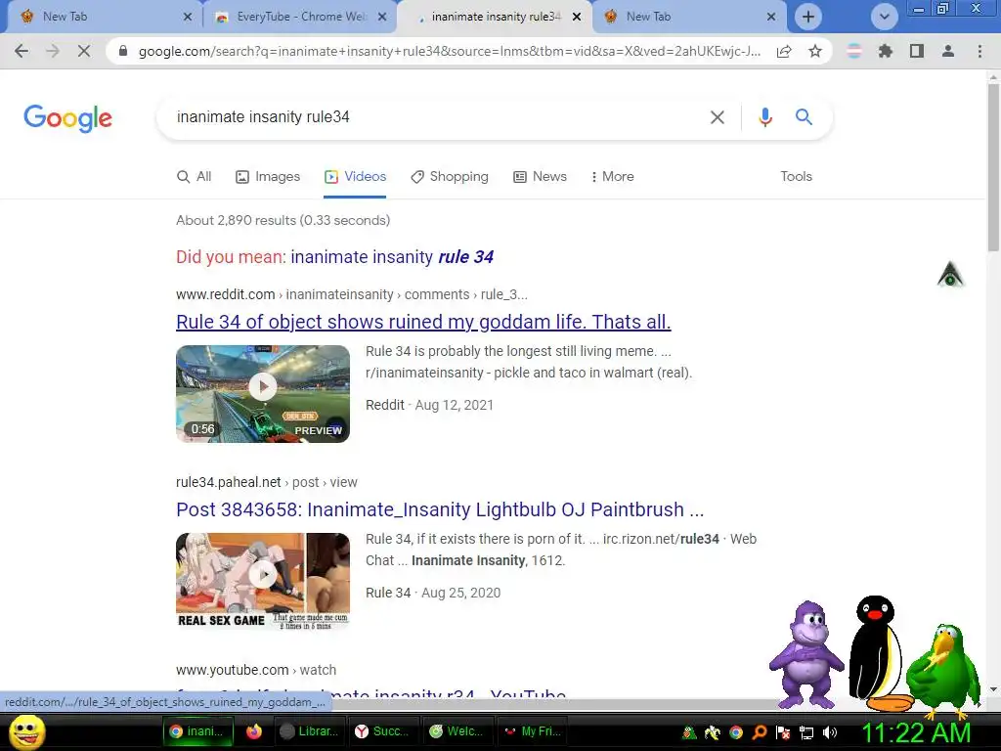Close the EveryTube tab
Screen dimensions: 1001x751
pos(382,18)
